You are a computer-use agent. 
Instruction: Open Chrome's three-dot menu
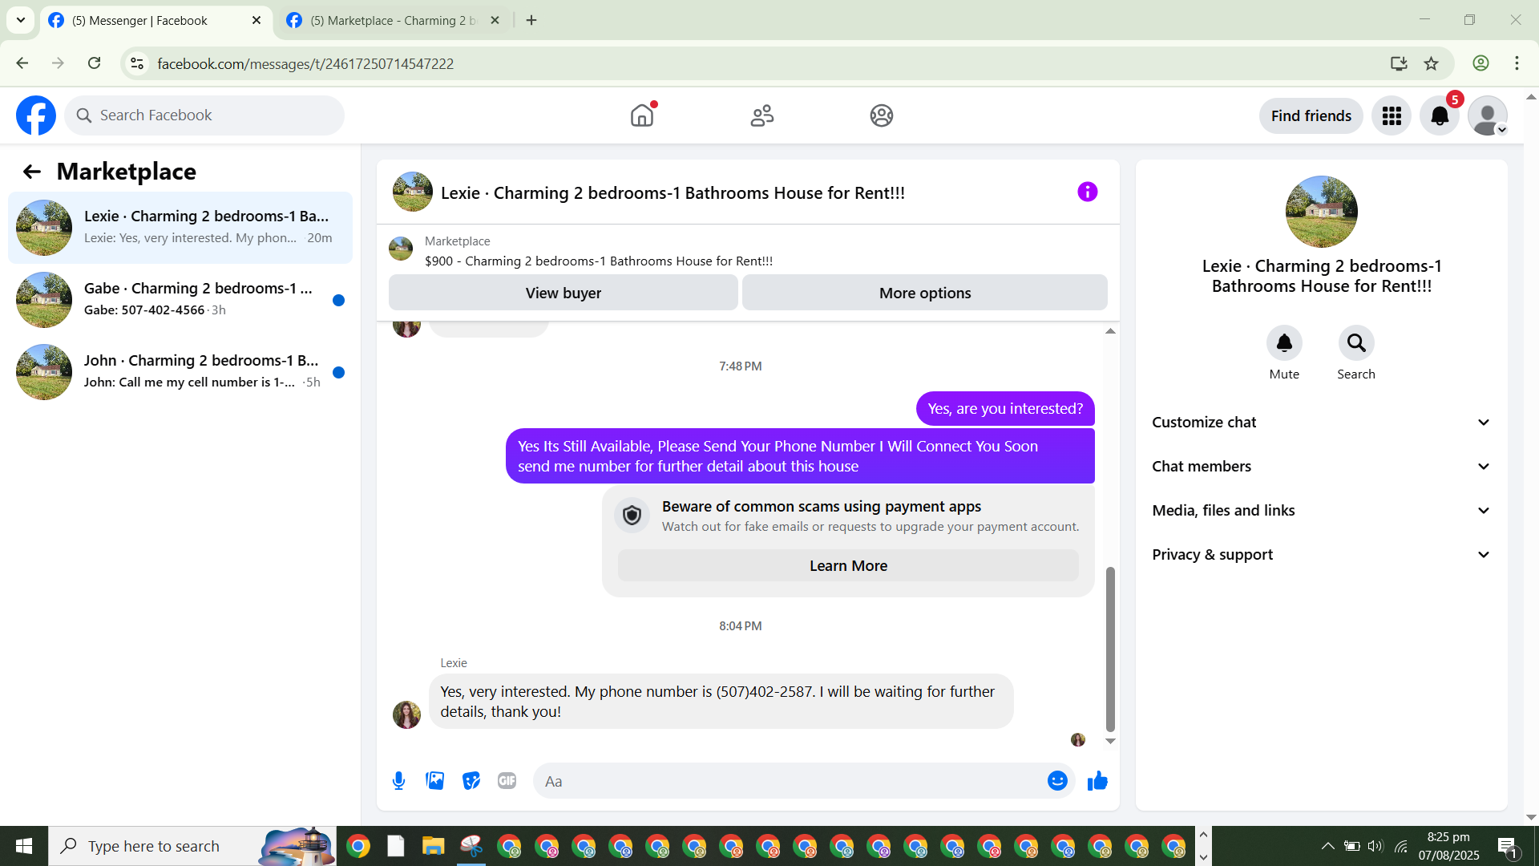1517,63
